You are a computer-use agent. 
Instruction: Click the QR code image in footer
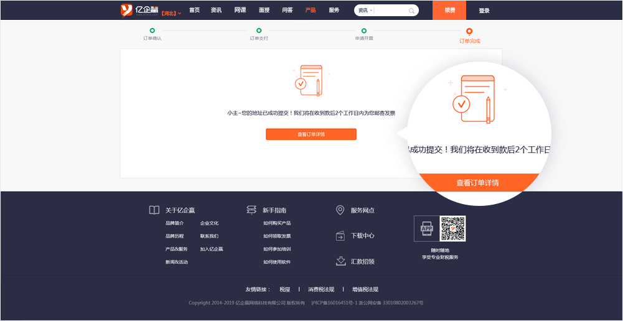pos(452,228)
